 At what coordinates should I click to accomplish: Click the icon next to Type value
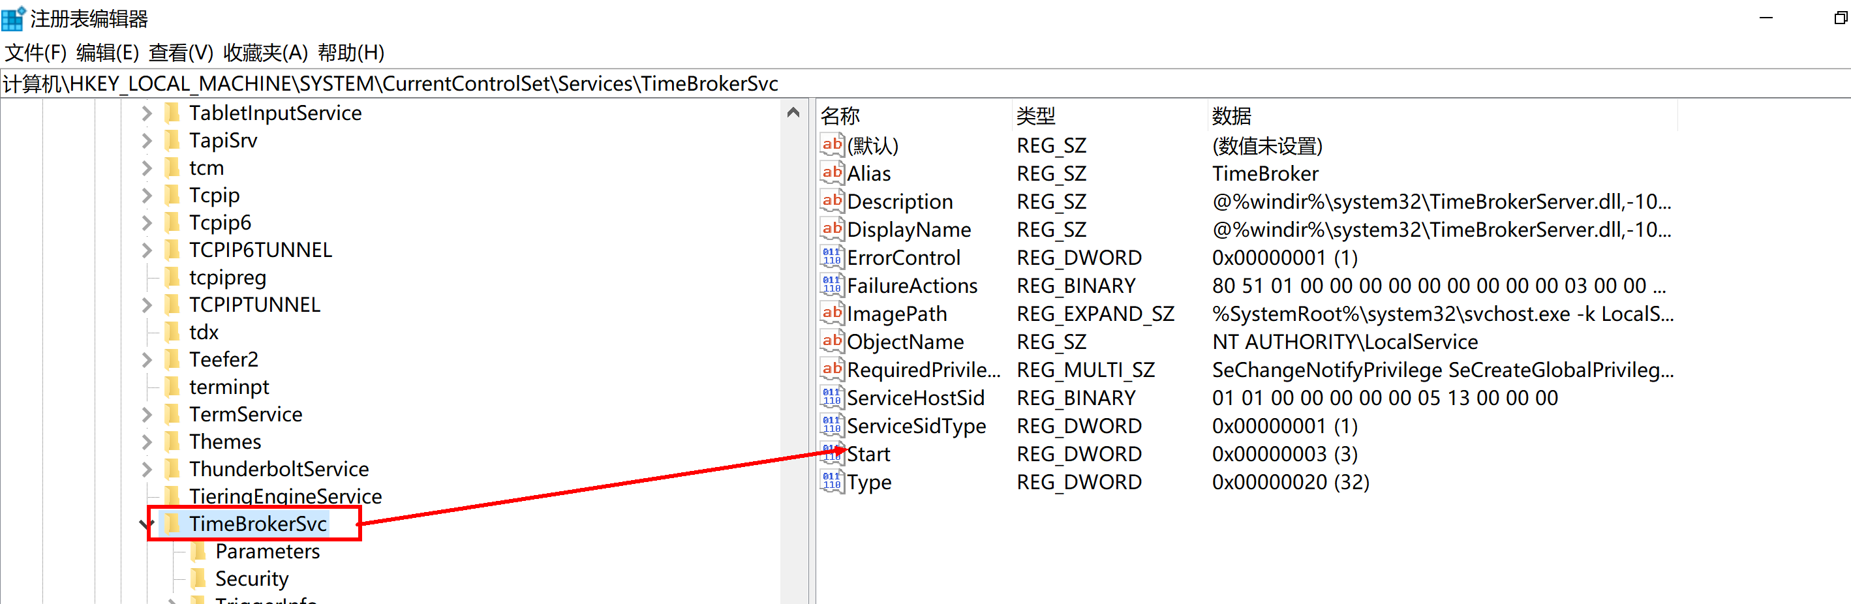[x=831, y=482]
